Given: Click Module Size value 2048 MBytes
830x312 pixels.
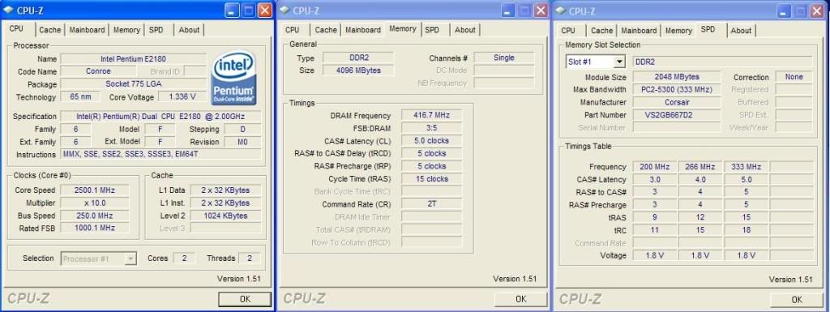Looking at the screenshot, I should coord(677,77).
